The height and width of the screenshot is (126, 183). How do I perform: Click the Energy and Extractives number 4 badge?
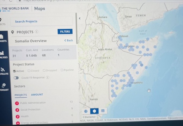click(x=18, y=123)
